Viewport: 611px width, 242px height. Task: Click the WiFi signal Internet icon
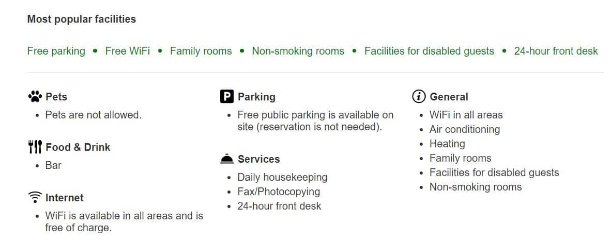(35, 197)
